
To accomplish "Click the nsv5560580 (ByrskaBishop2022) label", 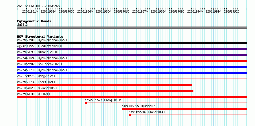I will coord(42,40).
